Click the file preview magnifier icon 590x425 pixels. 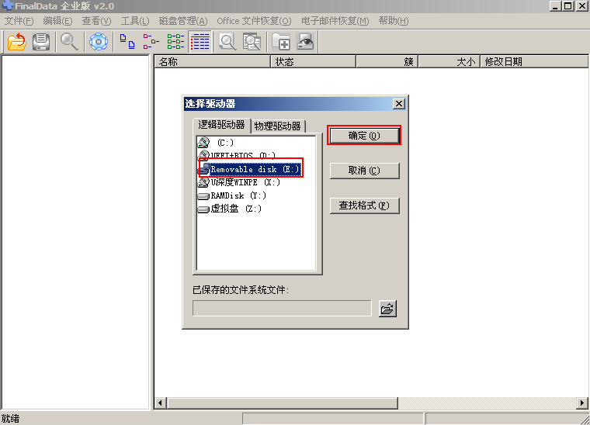pos(227,41)
